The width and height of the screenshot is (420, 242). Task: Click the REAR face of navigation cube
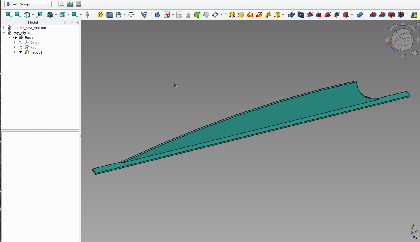404,34
